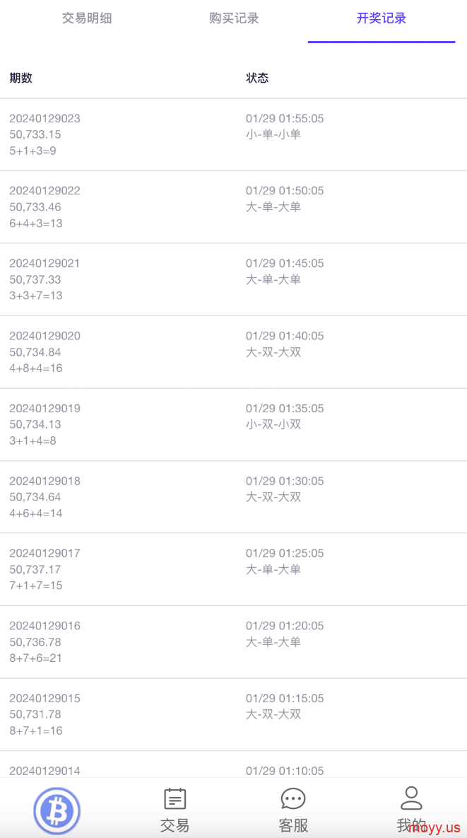Screen dimensions: 467x838
Task: Tap draw record 20240129018
Action: click(45, 481)
